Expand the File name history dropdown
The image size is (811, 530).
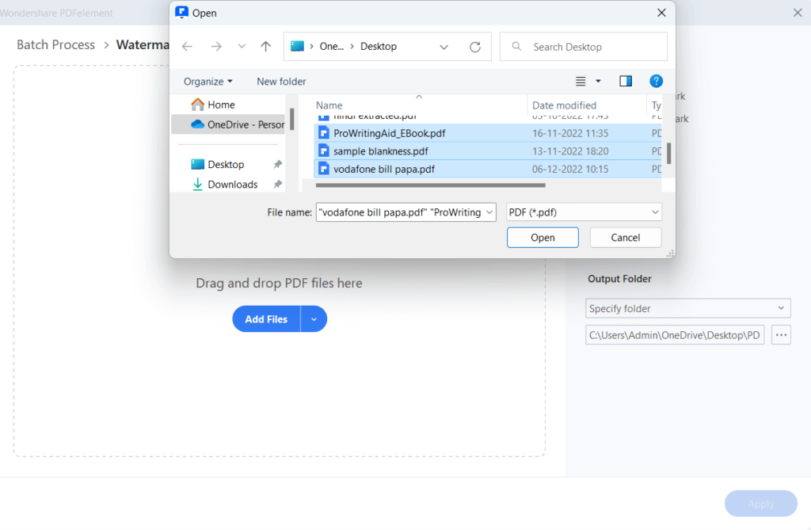489,212
